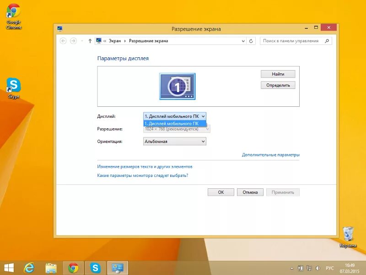Viewport: 366px width, 275px height.
Task: Open the Разрешение dropdown
Action: (x=177, y=129)
